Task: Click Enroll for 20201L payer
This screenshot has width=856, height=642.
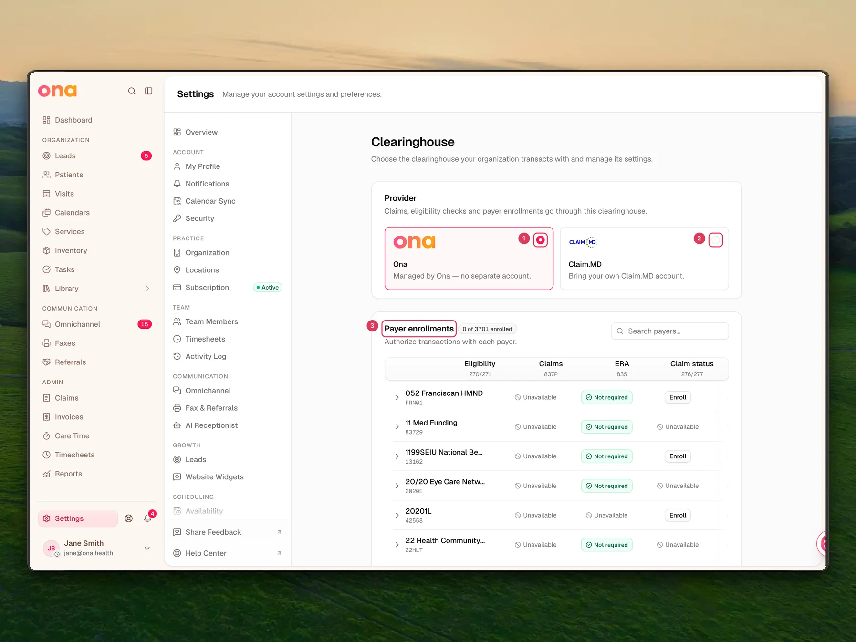Action: pos(678,516)
